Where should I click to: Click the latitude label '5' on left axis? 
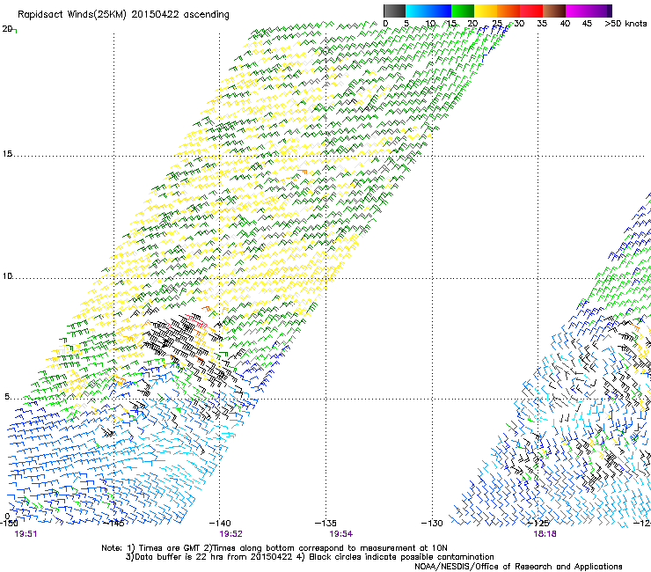(x=7, y=397)
